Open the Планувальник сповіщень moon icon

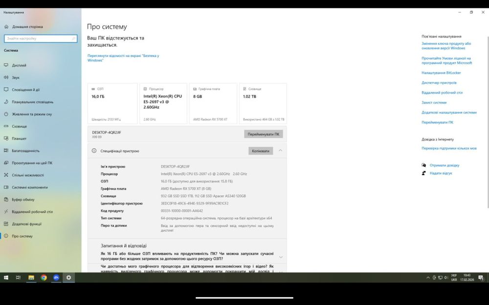coord(6,102)
